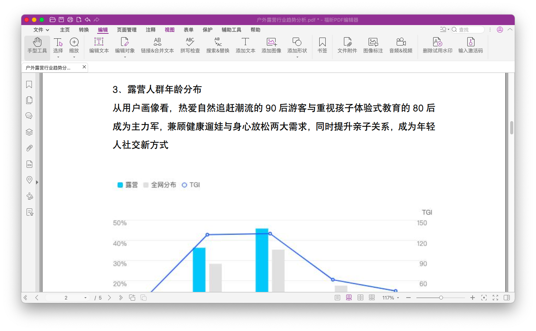This screenshot has width=536, height=331.
Task: Toggle the right side panel display
Action: (x=507, y=298)
